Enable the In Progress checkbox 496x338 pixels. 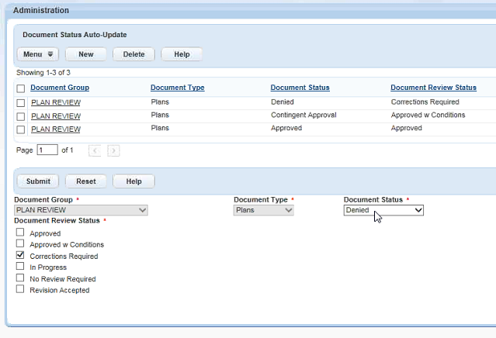tap(21, 267)
